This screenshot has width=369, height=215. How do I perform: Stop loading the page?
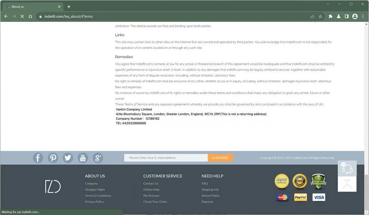tap(22, 17)
